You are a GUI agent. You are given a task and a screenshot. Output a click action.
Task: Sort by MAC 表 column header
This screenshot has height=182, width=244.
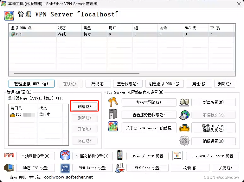(196, 28)
